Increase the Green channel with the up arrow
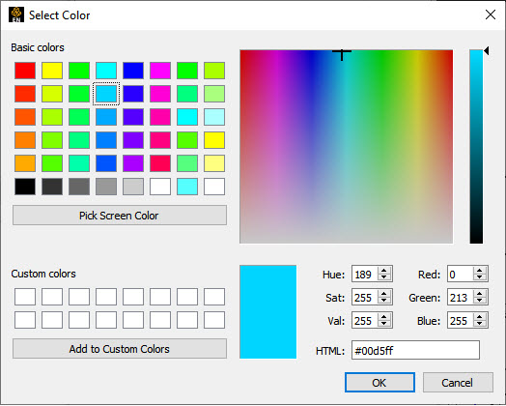The height and width of the screenshot is (406, 506). 480,294
